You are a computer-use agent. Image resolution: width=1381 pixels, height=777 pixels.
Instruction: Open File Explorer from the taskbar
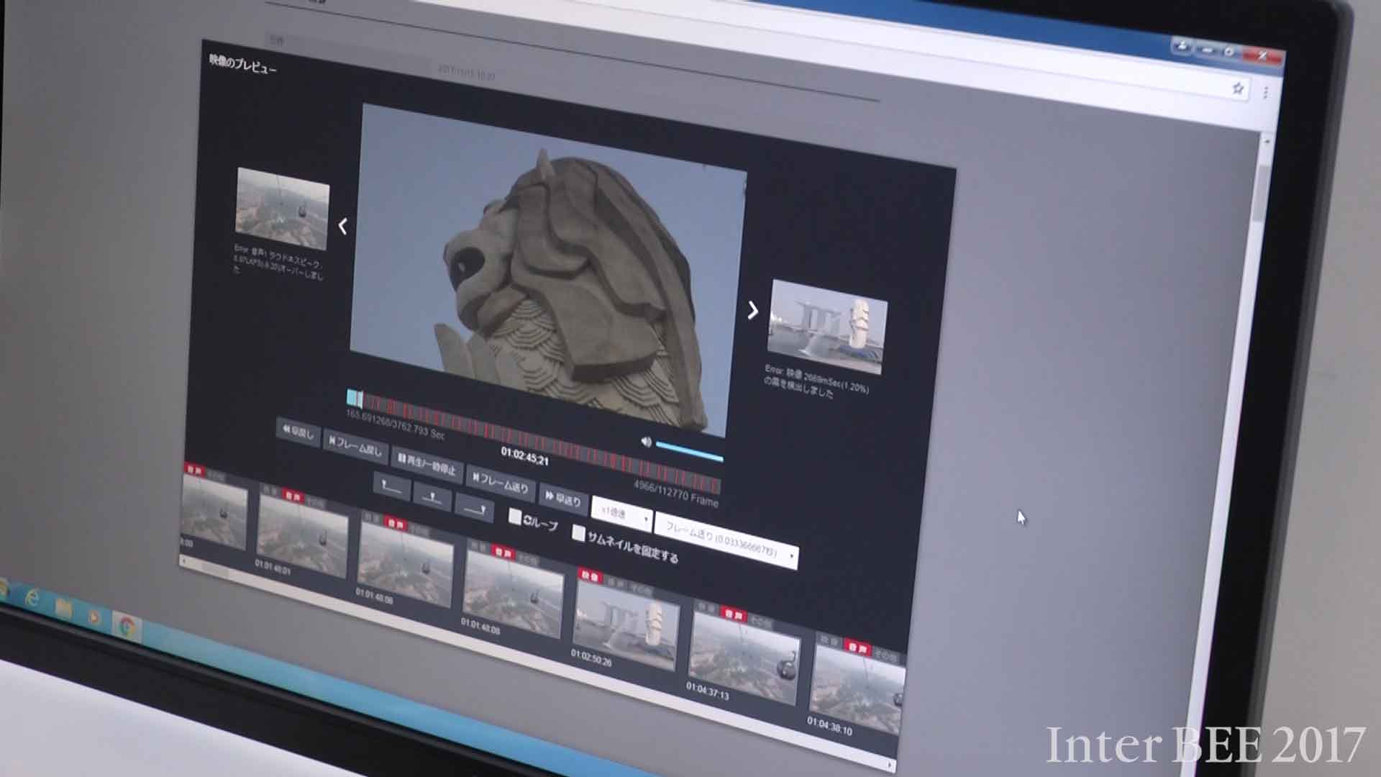coord(63,609)
